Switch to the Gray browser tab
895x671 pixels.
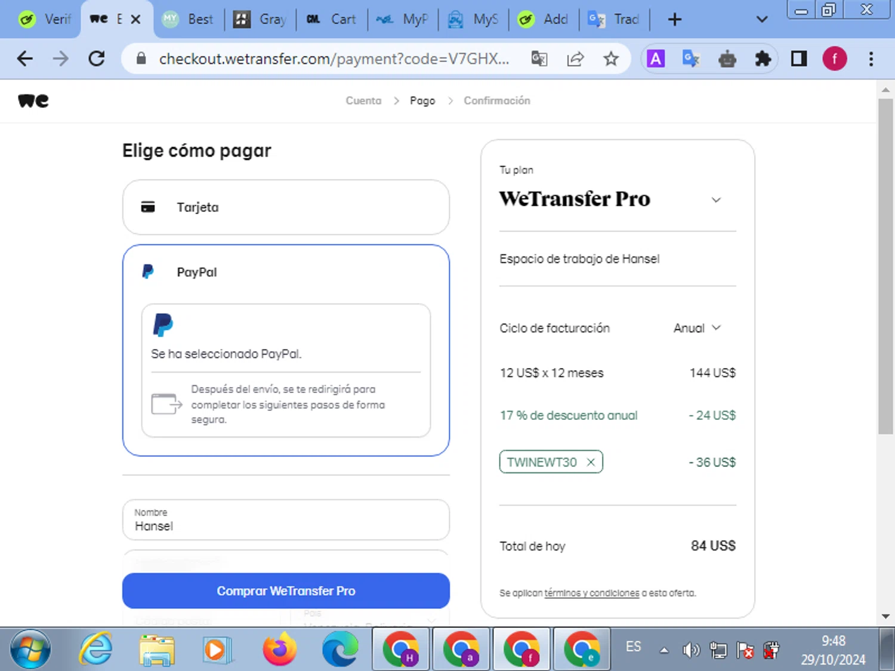pos(260,19)
